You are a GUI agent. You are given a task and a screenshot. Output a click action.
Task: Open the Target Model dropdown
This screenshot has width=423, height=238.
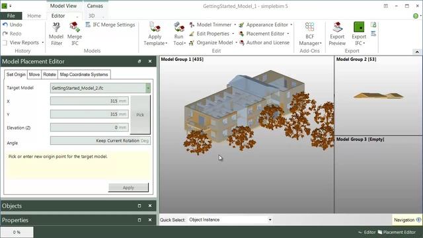[148, 88]
